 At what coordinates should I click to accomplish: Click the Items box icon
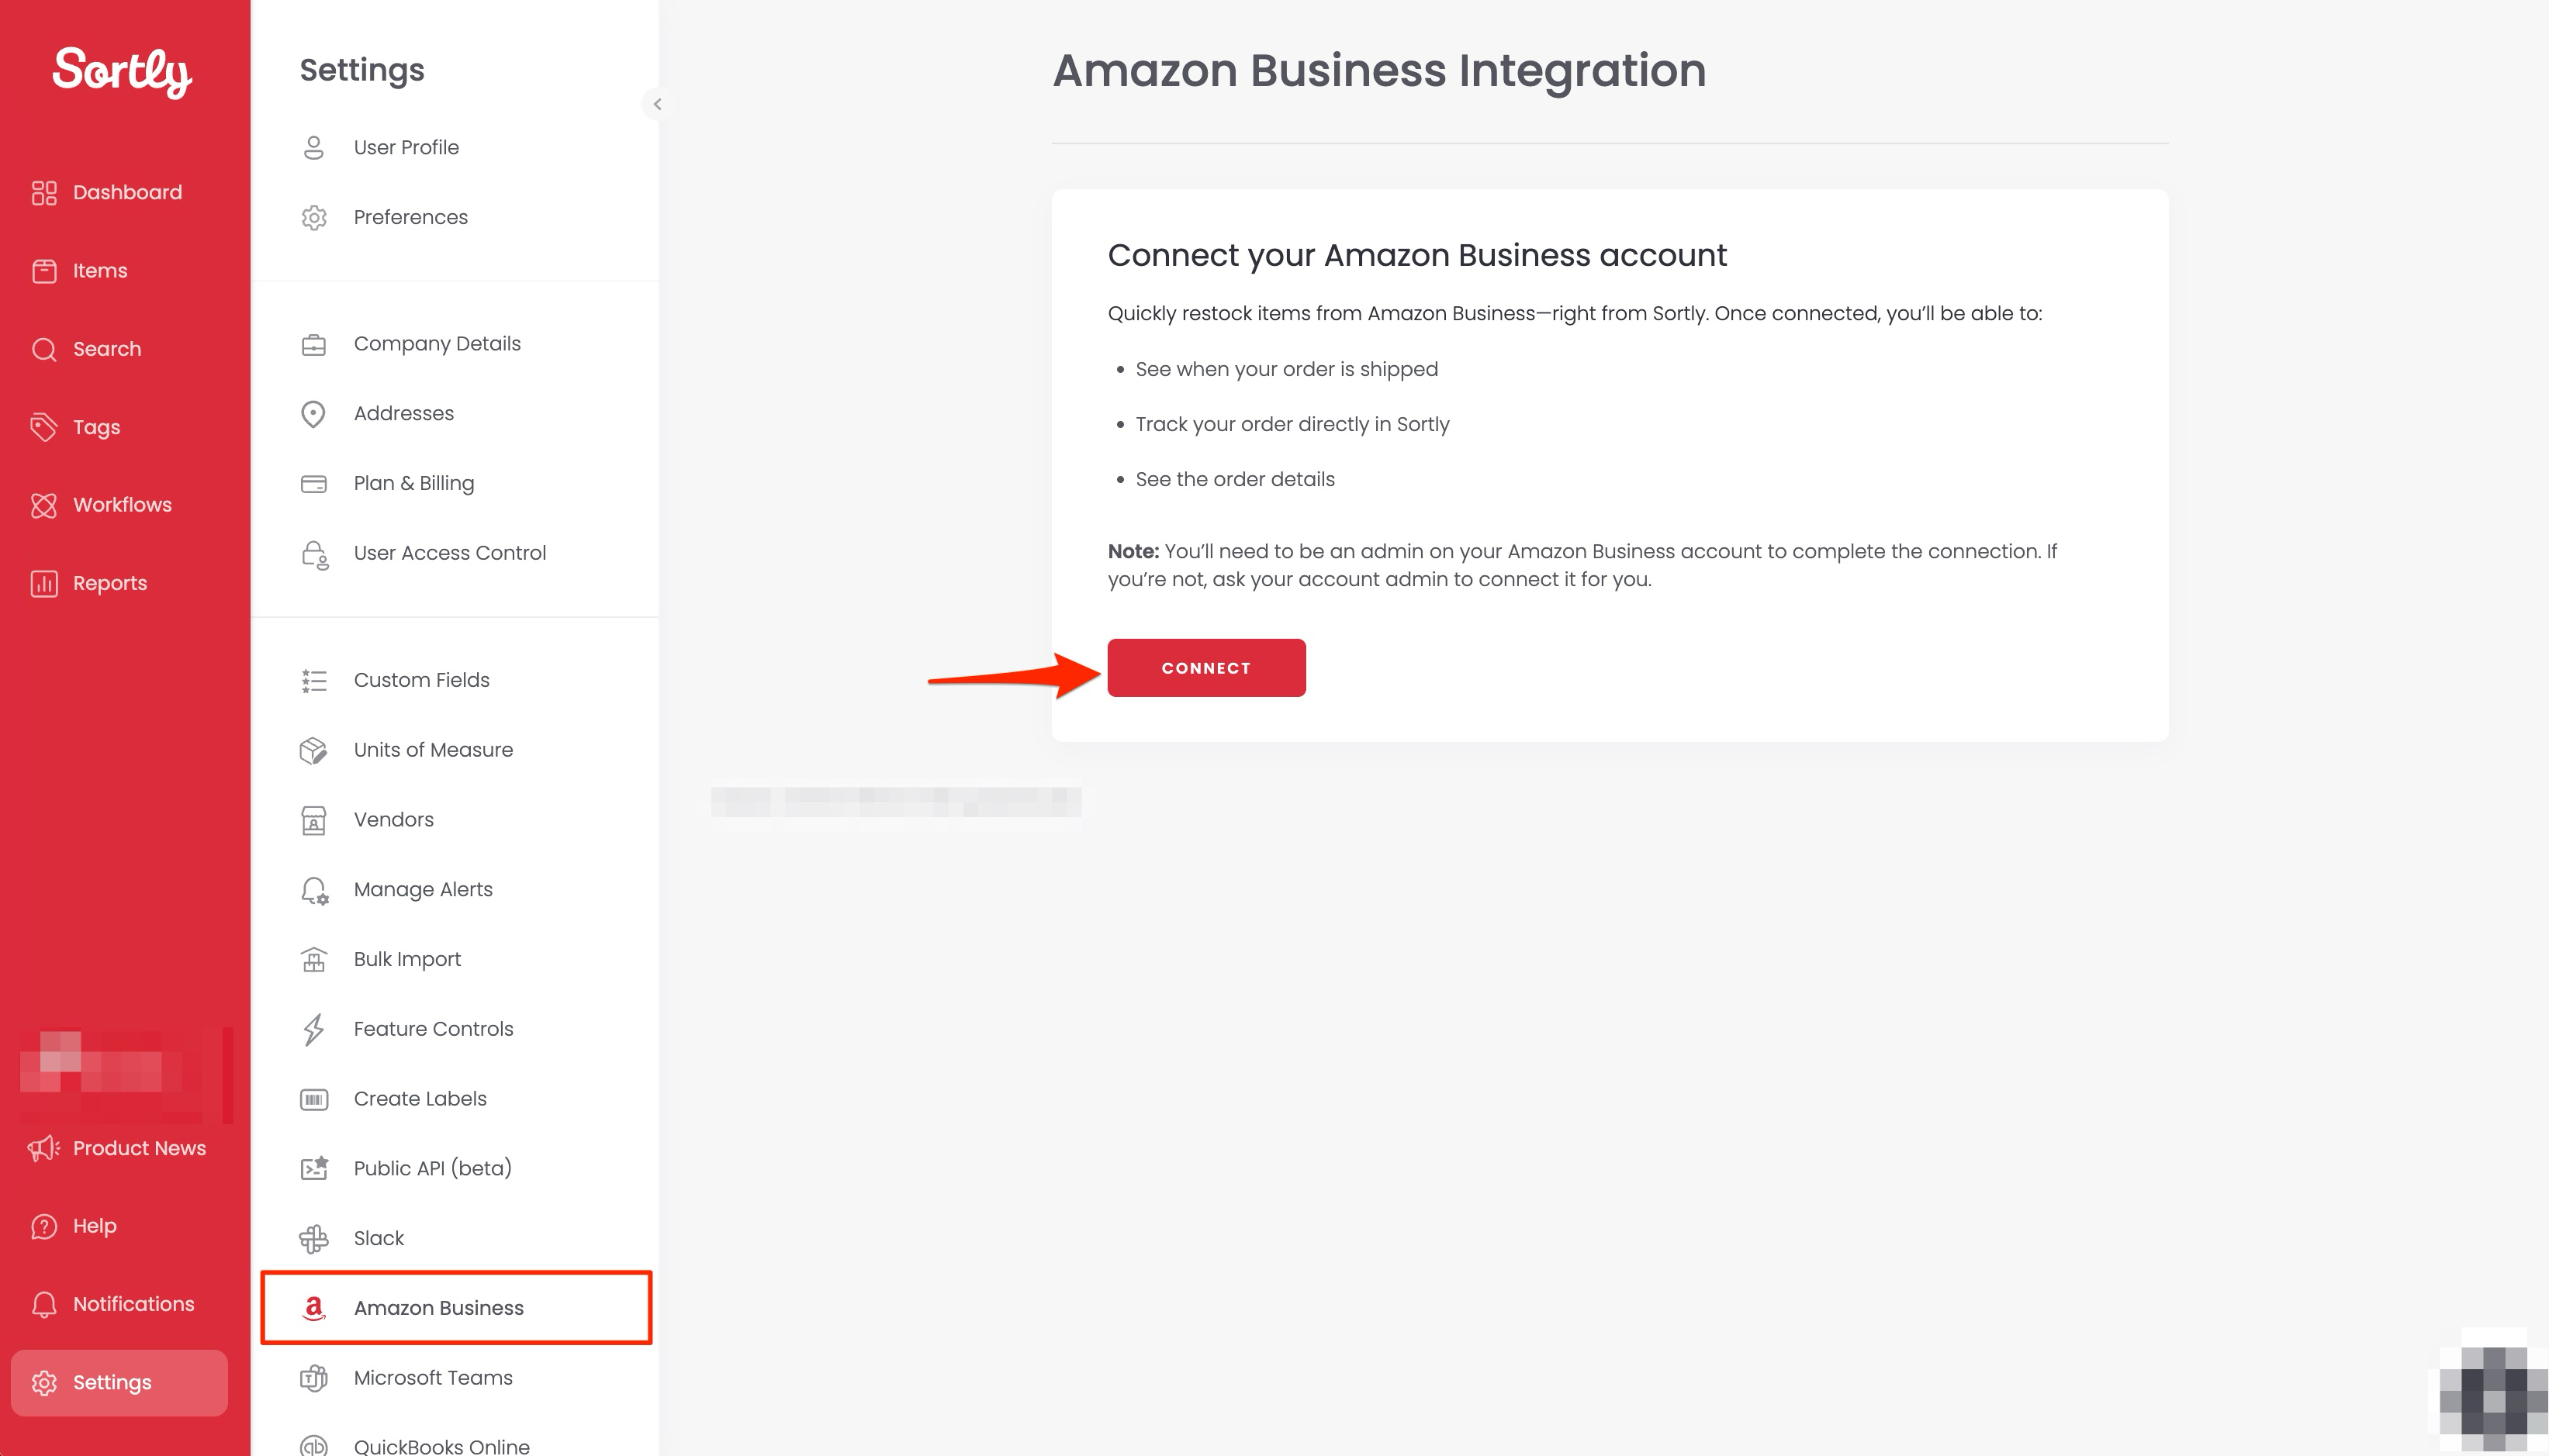click(x=44, y=271)
